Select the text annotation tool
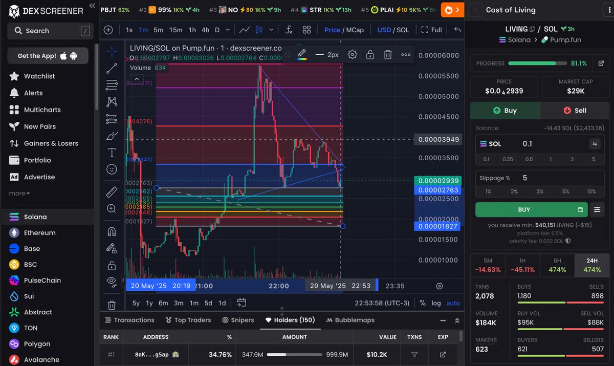The image size is (614, 366). point(112,152)
